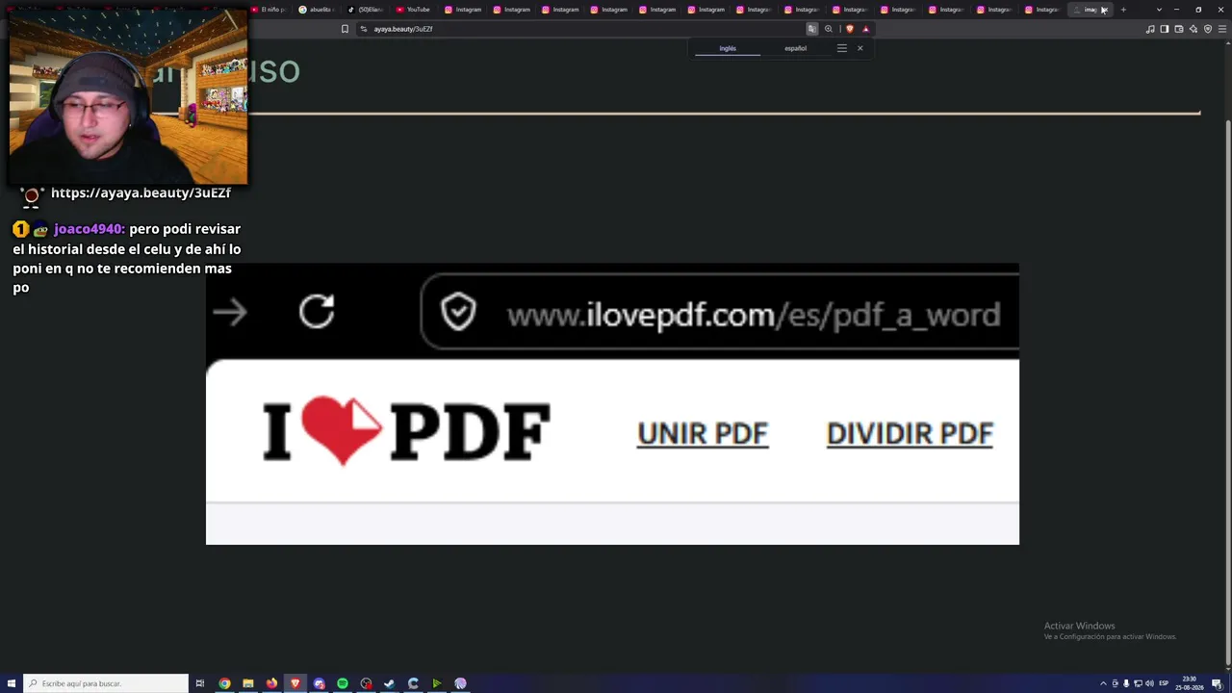This screenshot has width=1232, height=693.
Task: Expand the tab search dropdown arrow
Action: (1159, 10)
